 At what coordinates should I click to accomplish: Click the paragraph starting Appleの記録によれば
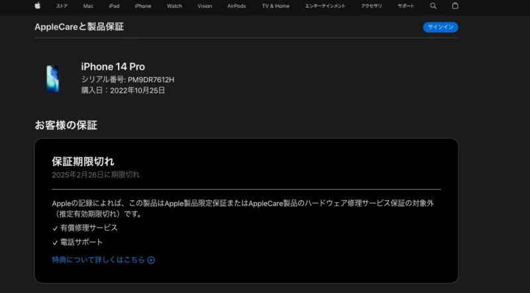pyautogui.click(x=243, y=208)
